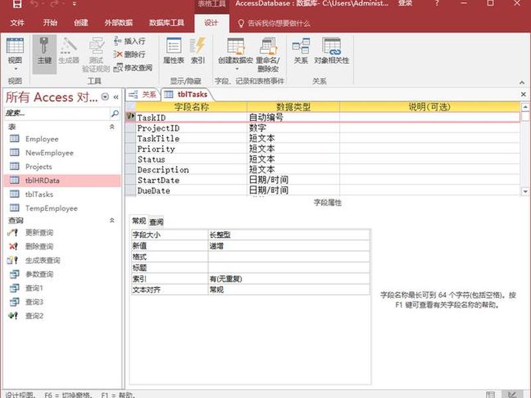The image size is (531, 398).
Task: Select the Employee table
Action: (42, 139)
